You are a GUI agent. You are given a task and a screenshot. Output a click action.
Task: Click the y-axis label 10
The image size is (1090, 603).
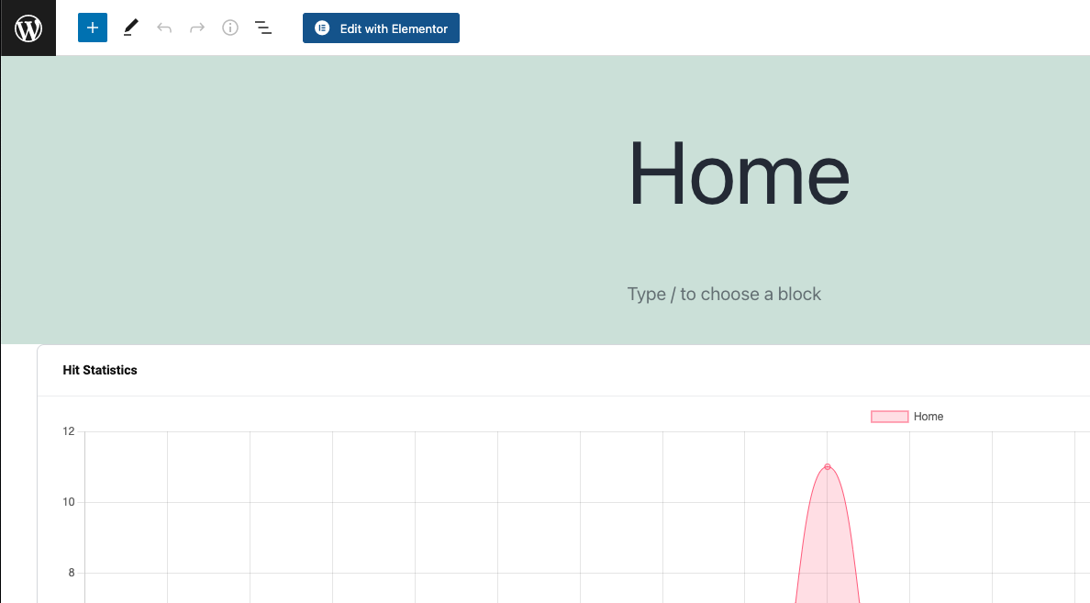pyautogui.click(x=68, y=502)
